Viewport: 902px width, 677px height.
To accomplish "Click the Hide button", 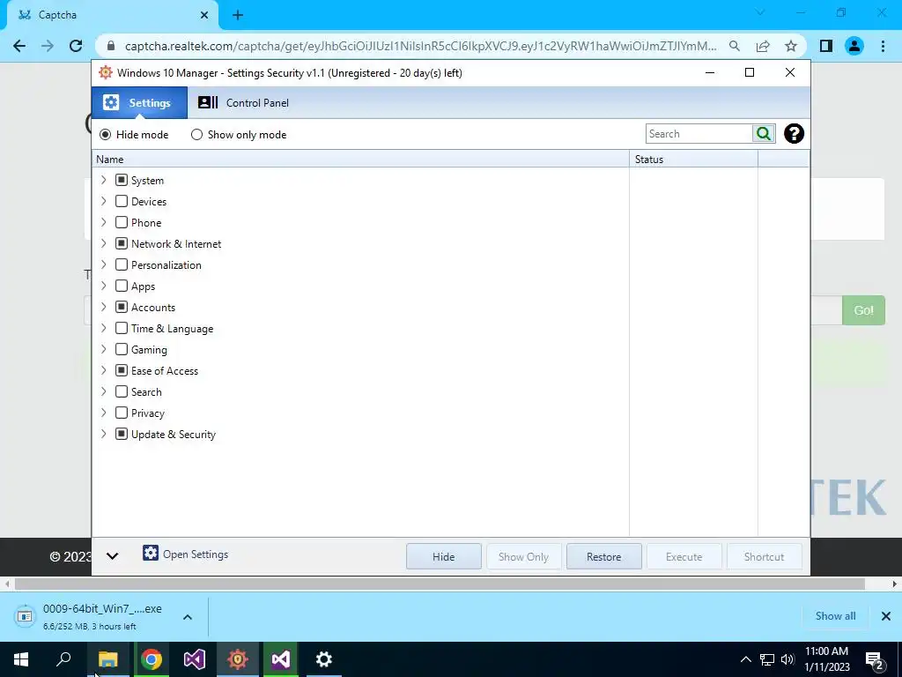I will (444, 557).
